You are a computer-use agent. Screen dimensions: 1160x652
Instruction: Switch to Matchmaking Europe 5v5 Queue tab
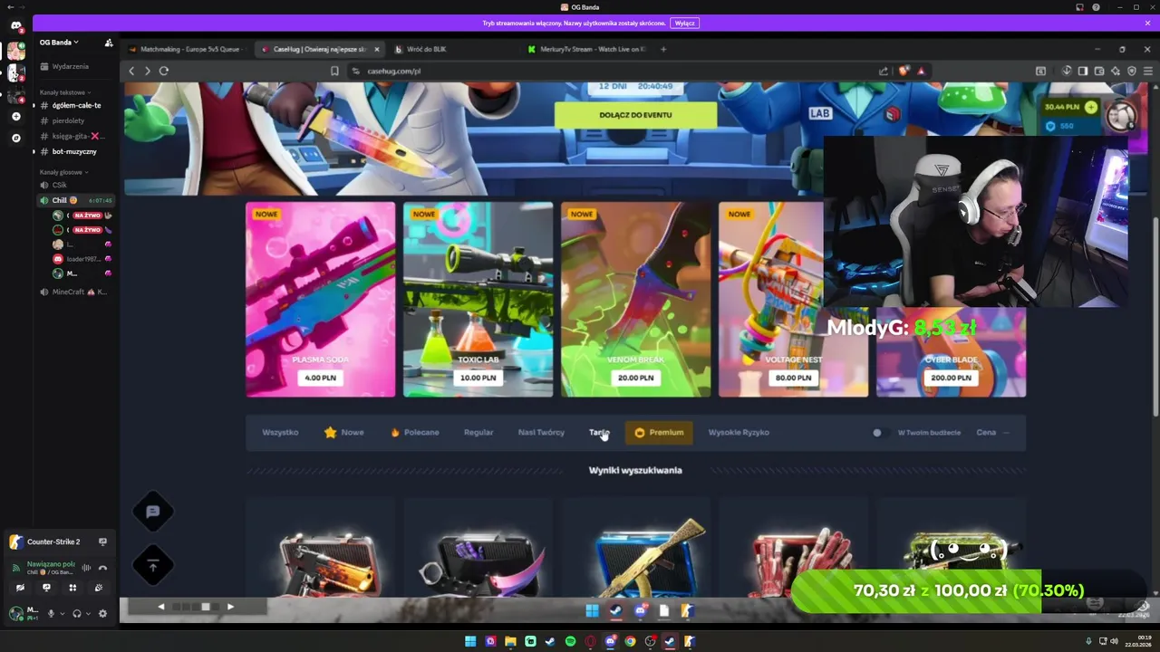pos(185,49)
